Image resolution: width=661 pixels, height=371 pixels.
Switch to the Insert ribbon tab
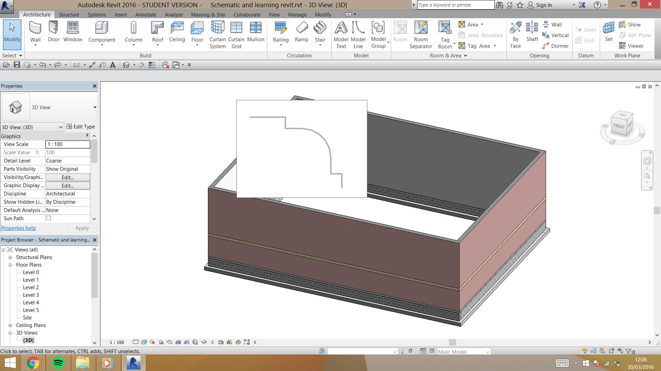120,14
